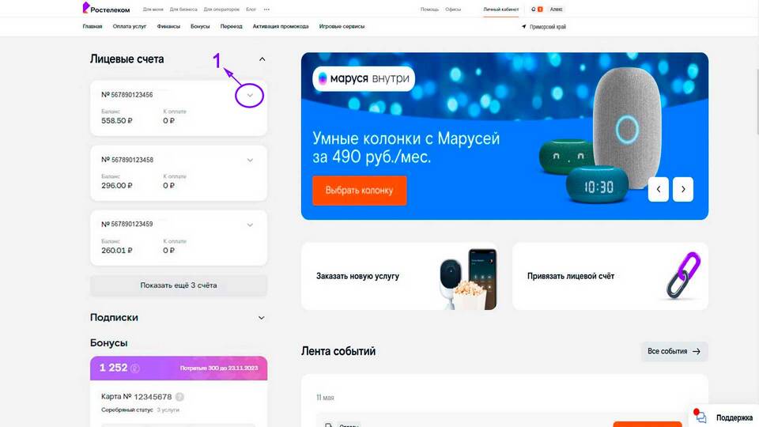Expand account № 567890123458 chevron

tap(250, 161)
